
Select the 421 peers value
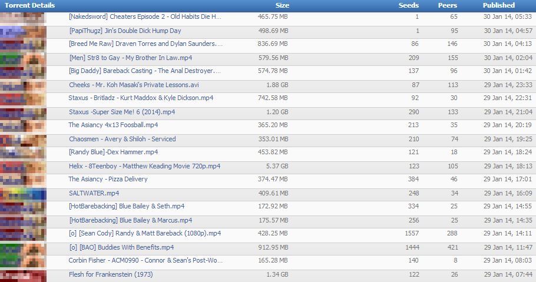click(452, 247)
